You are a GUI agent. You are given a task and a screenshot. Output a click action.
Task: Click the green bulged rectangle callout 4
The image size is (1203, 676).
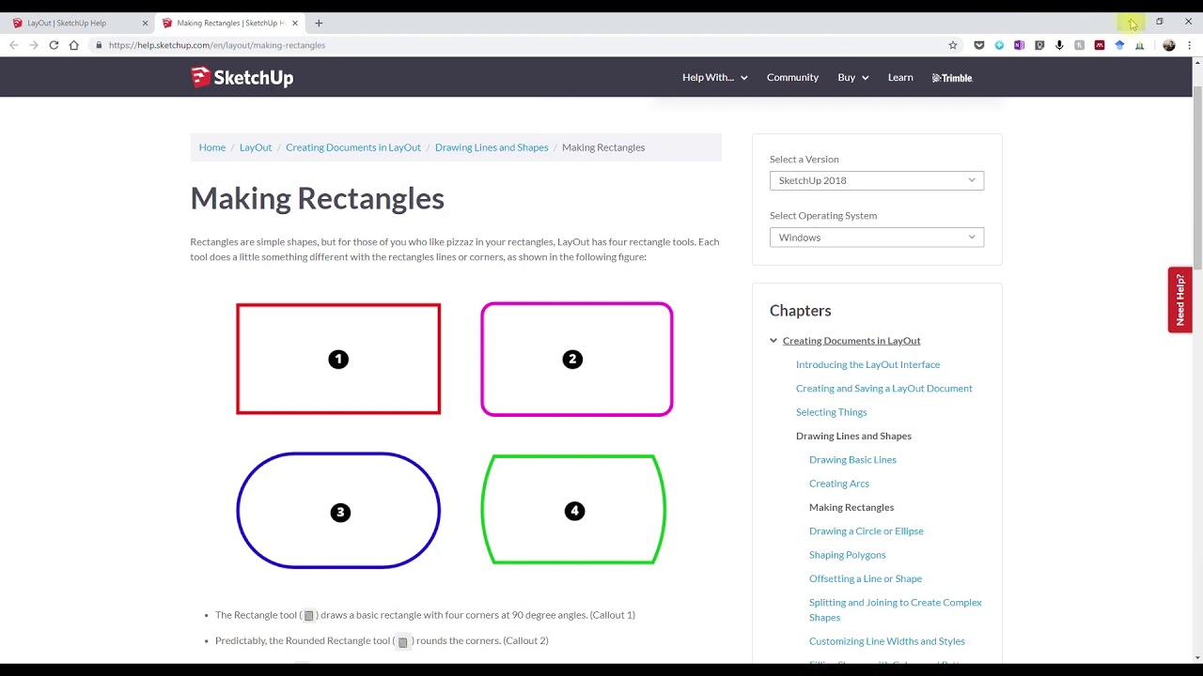coord(573,510)
